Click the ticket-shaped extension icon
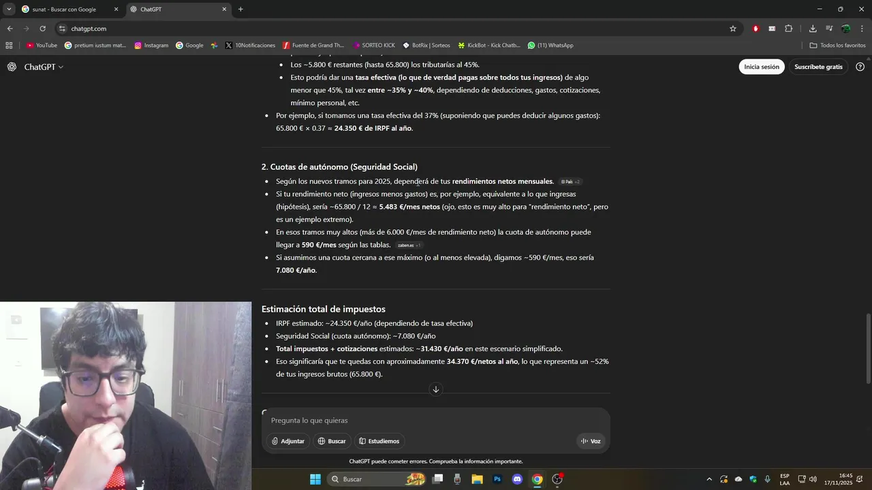This screenshot has width=872, height=490. (772, 29)
